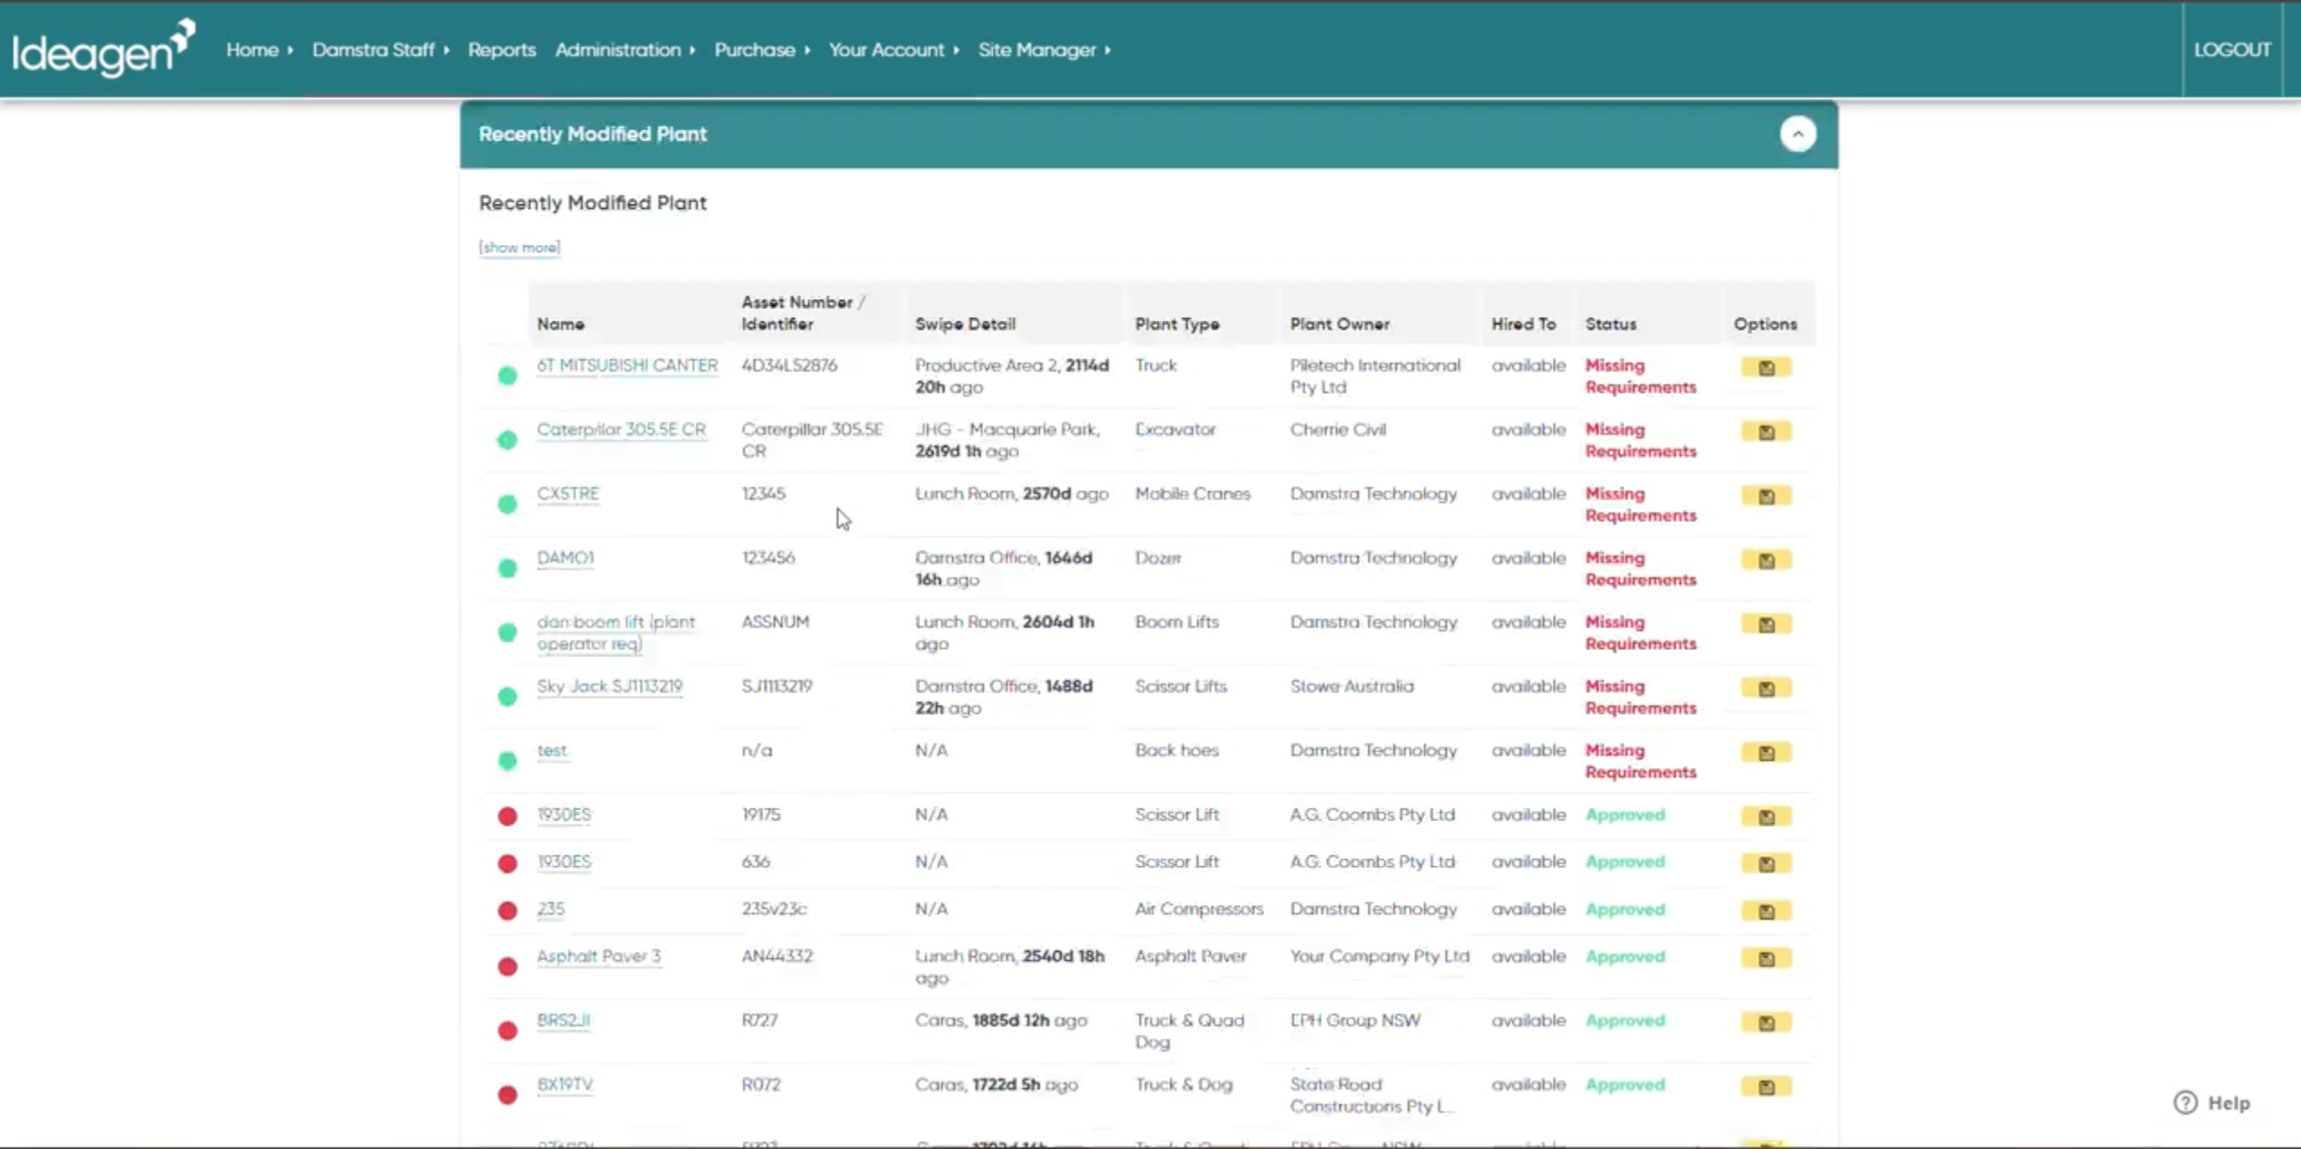Click the EPH Group NSW owner cell
The image size is (2301, 1149).
pos(1354,1020)
